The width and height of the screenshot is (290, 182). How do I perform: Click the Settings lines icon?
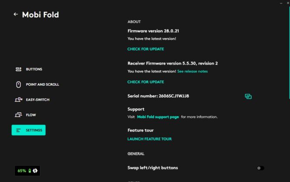coord(18,130)
